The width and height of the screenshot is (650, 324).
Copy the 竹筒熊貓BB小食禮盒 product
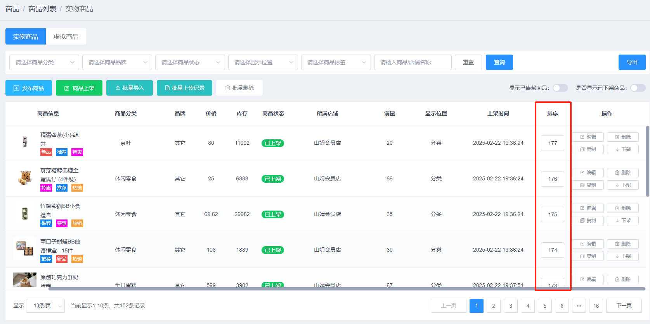pos(588,221)
